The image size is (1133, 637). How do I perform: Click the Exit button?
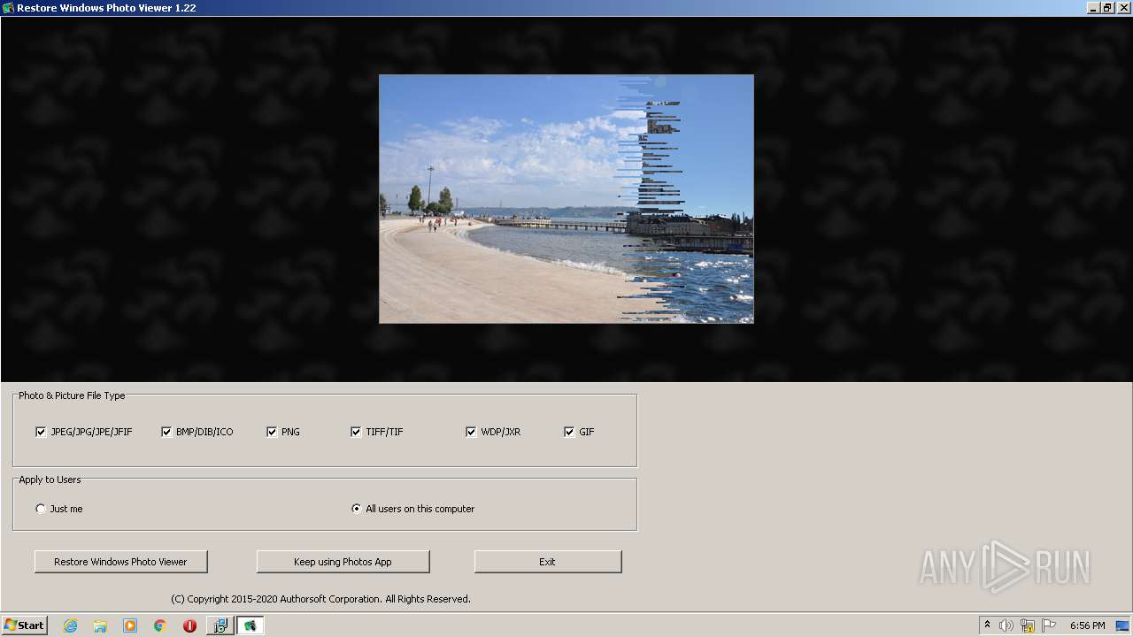tap(548, 562)
